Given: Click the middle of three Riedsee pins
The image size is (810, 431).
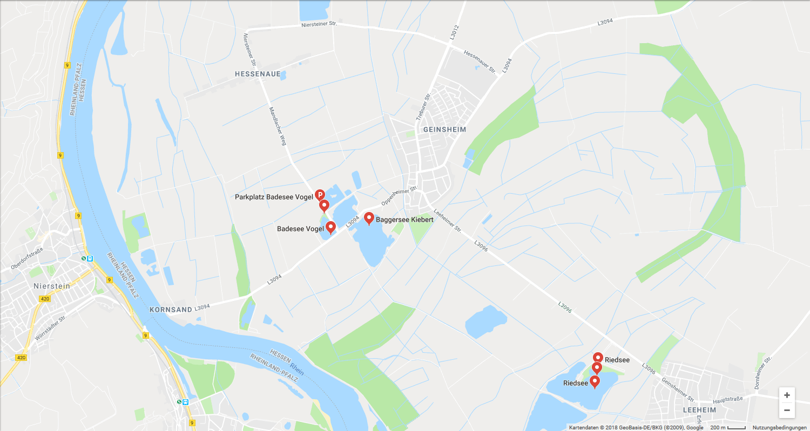Looking at the screenshot, I should [x=597, y=368].
